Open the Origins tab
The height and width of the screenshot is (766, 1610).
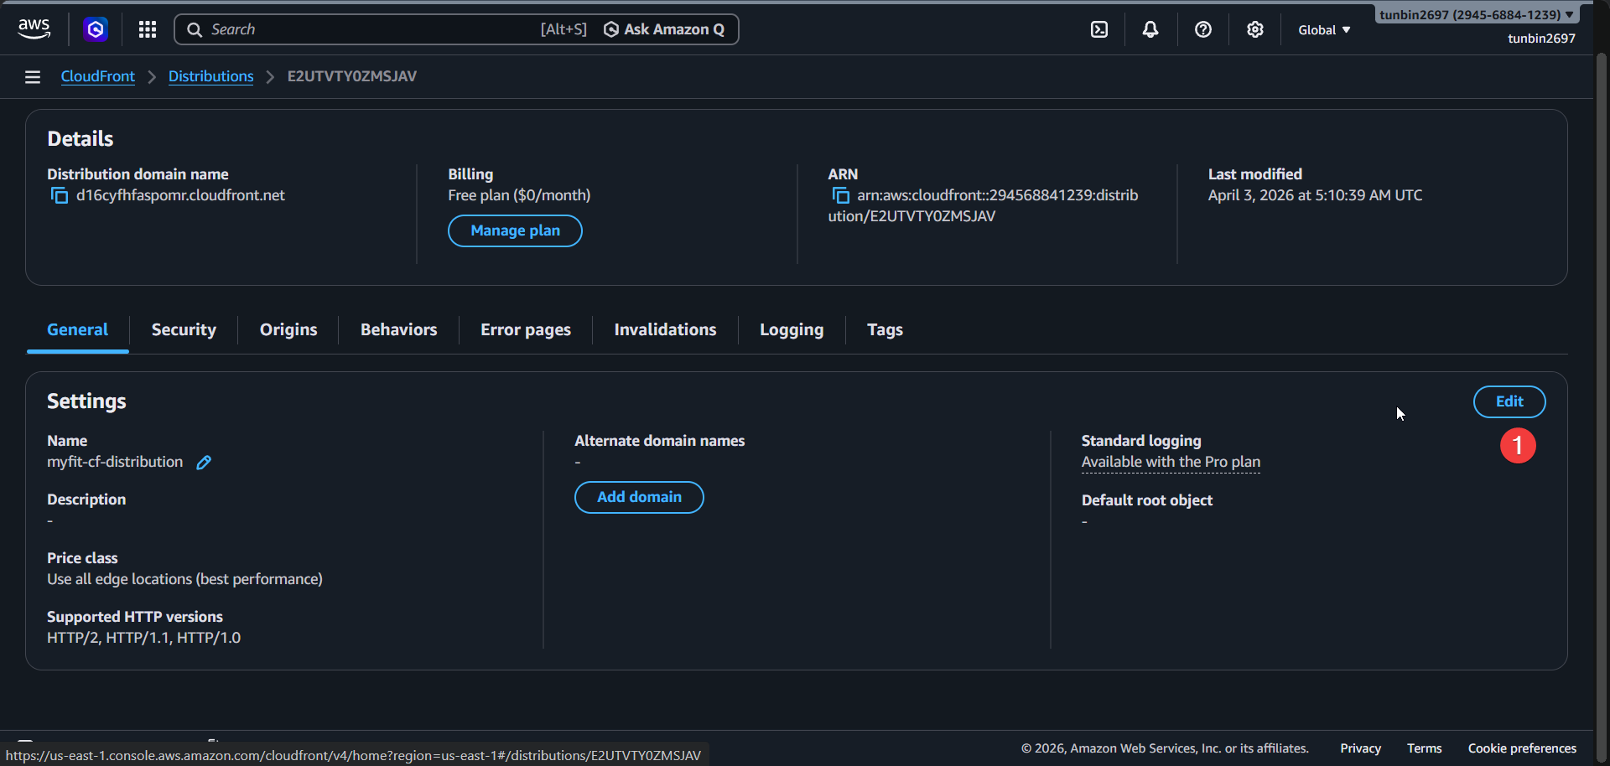pyautogui.click(x=288, y=329)
